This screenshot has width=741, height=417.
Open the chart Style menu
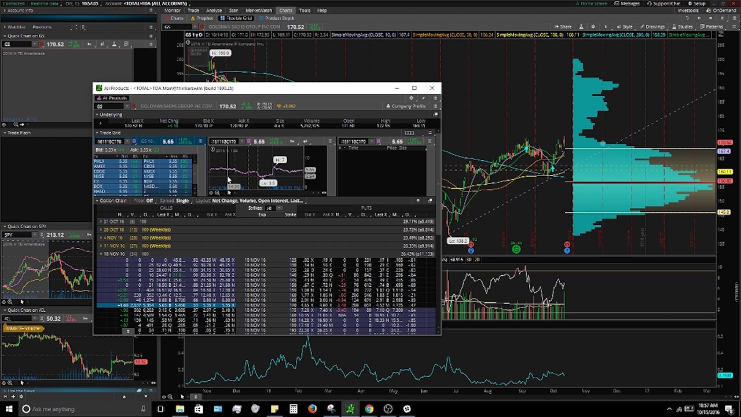[625, 27]
